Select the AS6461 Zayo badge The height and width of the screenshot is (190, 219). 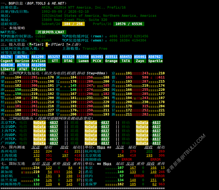tap(140, 59)
